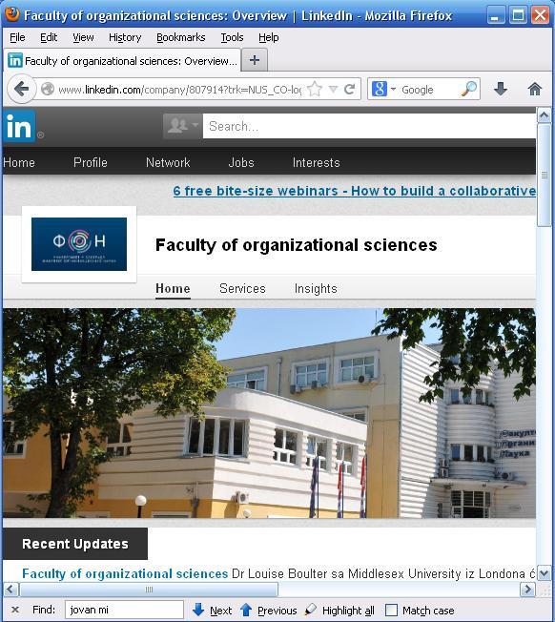Open the View menu
The width and height of the screenshot is (555, 622).
(83, 37)
